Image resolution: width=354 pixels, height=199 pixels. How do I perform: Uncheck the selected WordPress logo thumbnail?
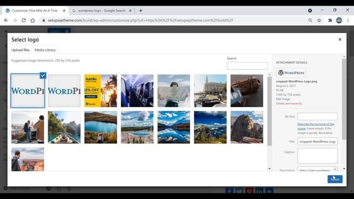point(43,75)
